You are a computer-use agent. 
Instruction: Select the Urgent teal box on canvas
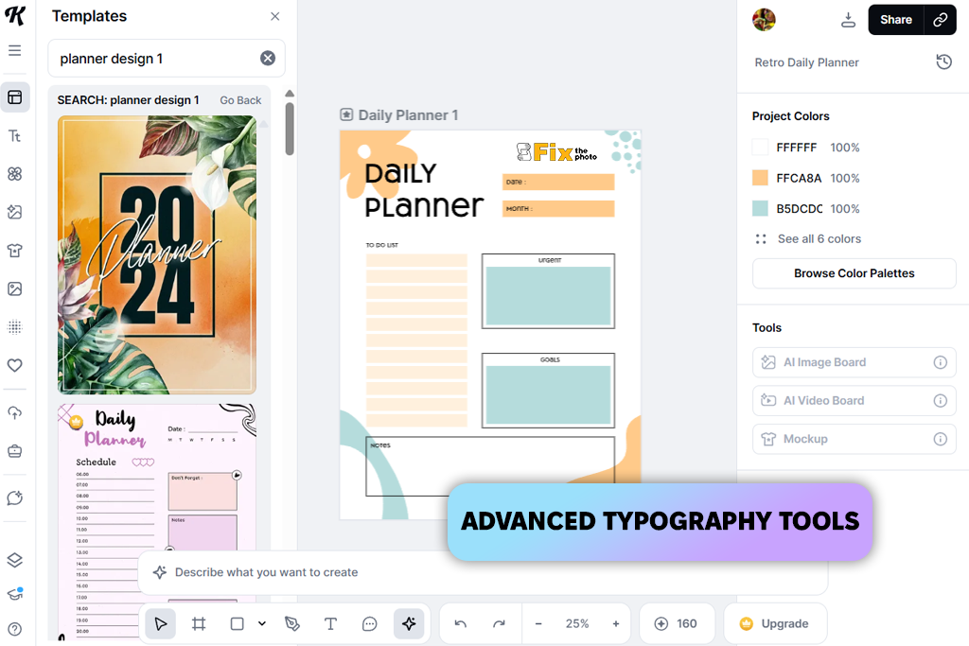[548, 295]
